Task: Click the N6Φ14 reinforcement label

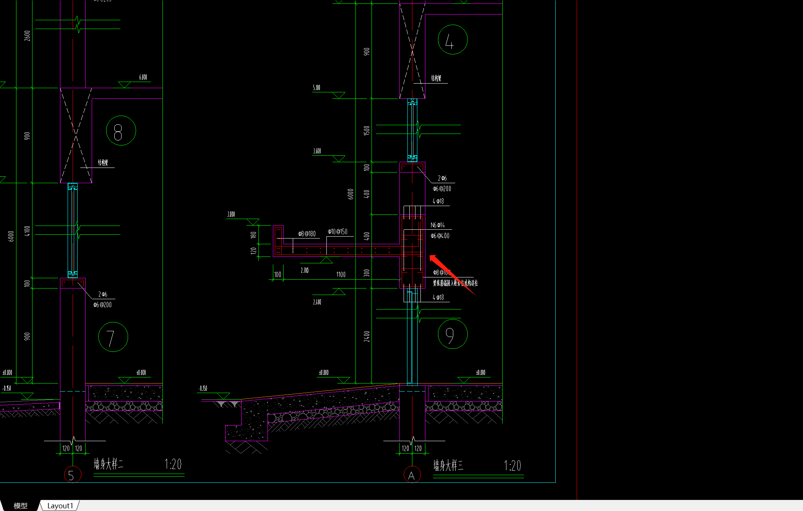Action: click(x=438, y=225)
